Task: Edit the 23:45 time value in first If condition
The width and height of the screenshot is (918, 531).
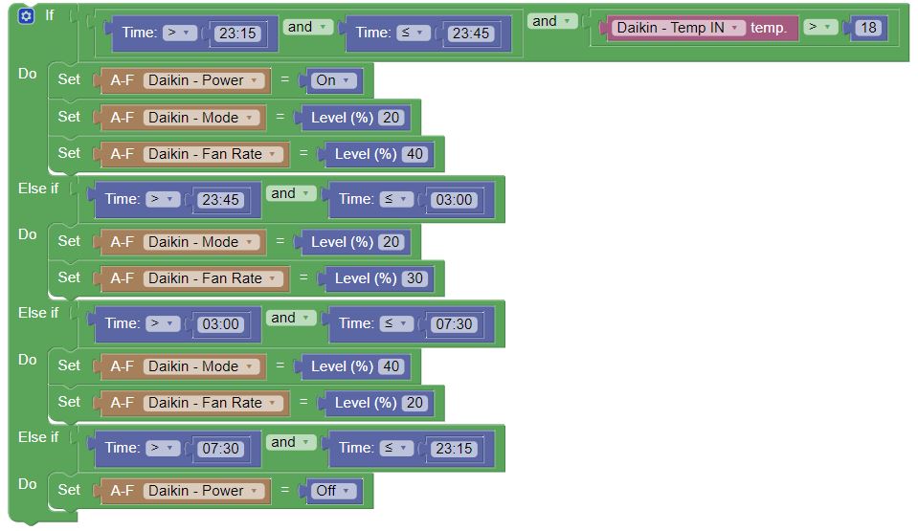Action: coord(471,33)
